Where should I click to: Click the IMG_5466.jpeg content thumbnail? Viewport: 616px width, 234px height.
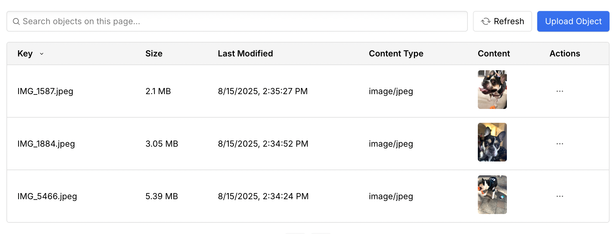tap(492, 194)
